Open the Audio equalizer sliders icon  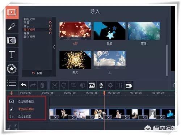pos(119,85)
